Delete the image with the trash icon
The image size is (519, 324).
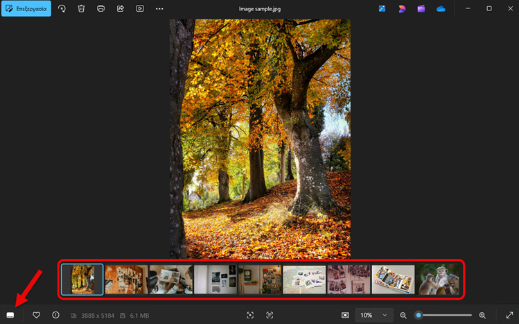(x=81, y=8)
